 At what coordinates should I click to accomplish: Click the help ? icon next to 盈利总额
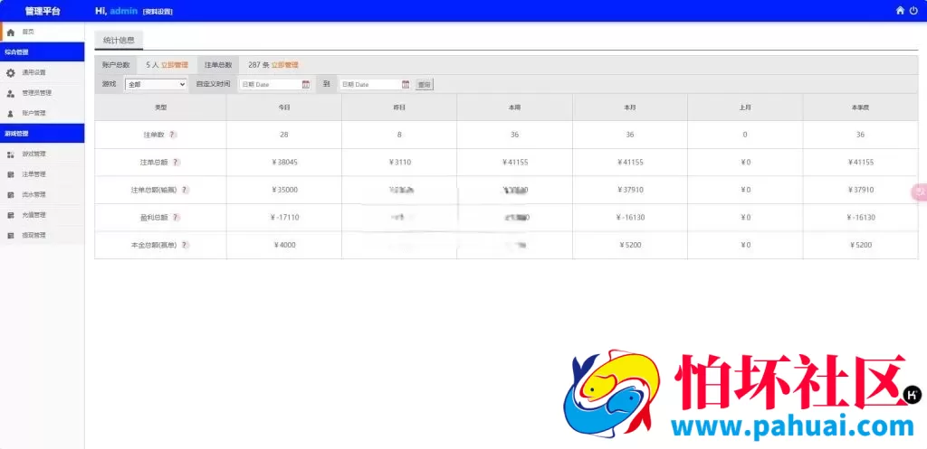(177, 217)
